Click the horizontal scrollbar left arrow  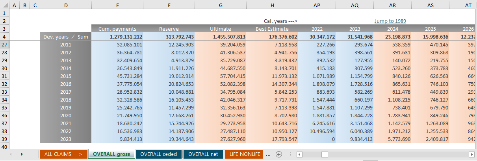(300, 154)
